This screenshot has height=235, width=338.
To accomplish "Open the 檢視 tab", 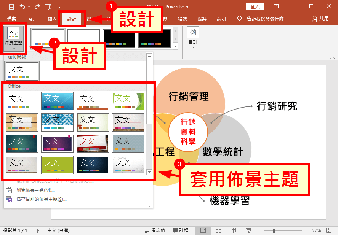I will [183, 19].
